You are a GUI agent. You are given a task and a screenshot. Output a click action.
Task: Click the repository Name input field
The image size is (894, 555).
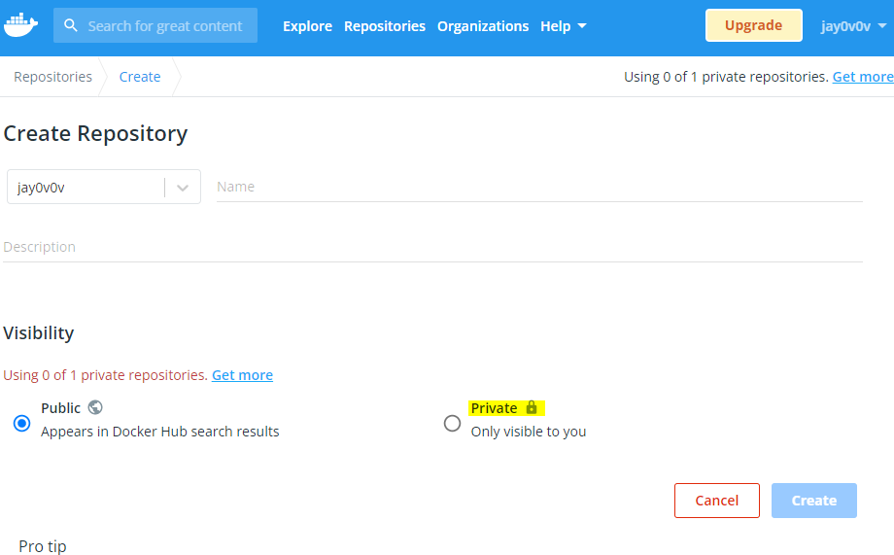pyautogui.click(x=539, y=187)
